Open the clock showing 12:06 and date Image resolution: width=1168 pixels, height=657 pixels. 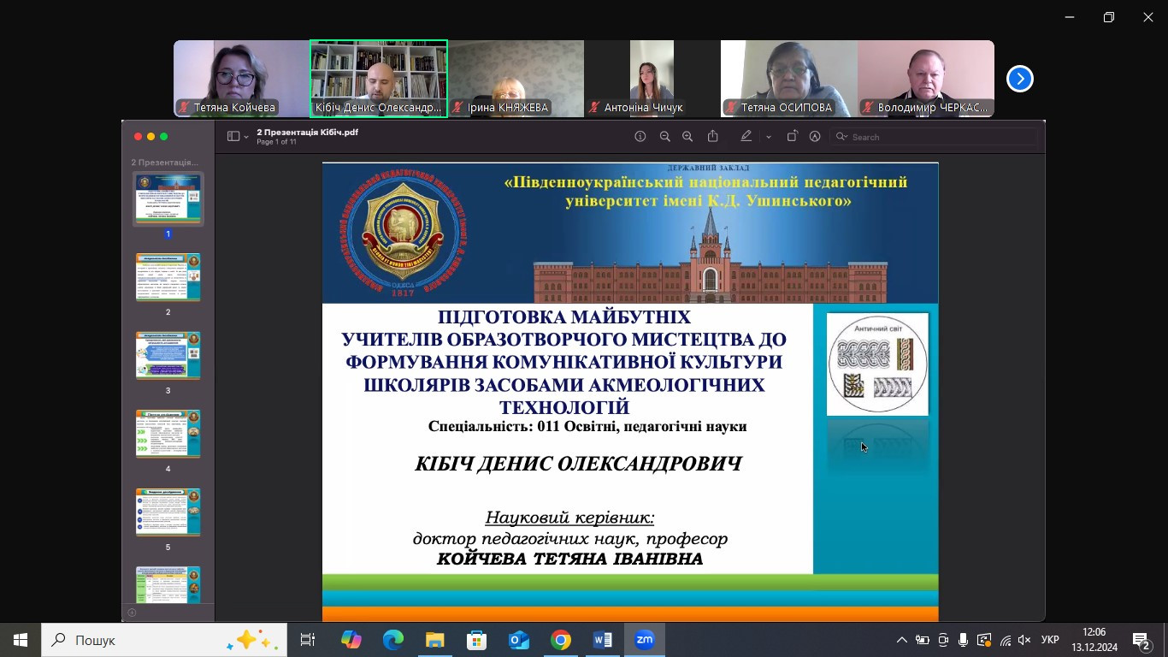click(1094, 640)
